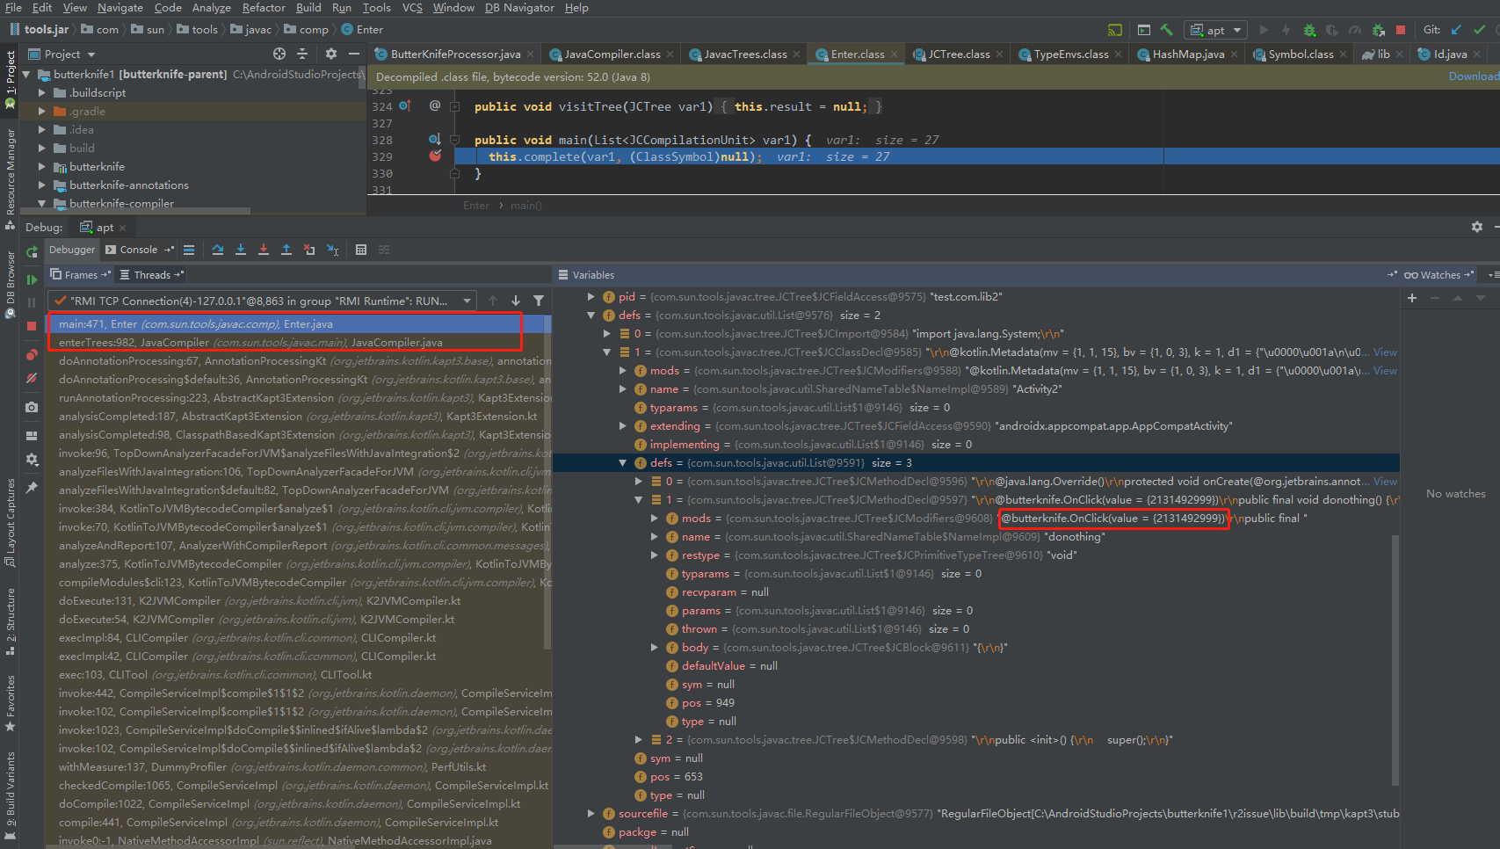Screen dimensions: 1500x849
Task: Click the Step Out debugger icon
Action: [x=286, y=250]
